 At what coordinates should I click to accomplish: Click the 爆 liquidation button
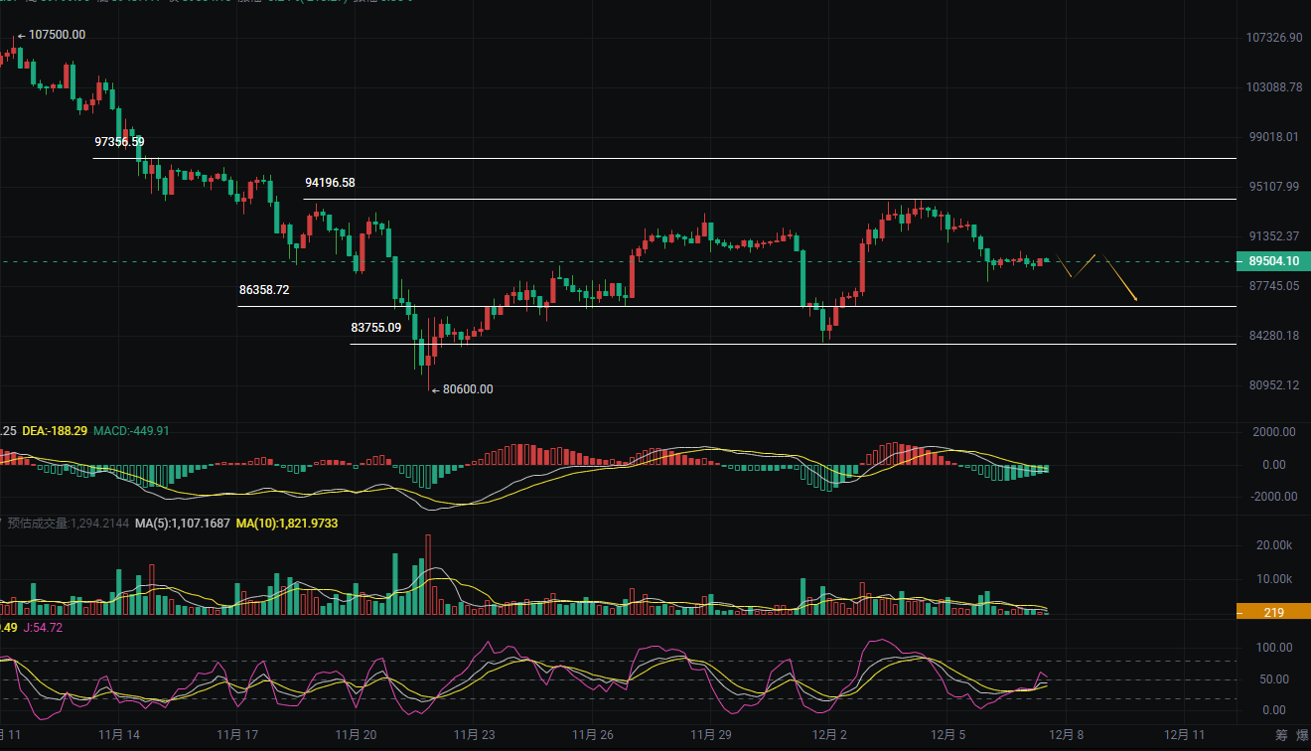pos(1302,735)
